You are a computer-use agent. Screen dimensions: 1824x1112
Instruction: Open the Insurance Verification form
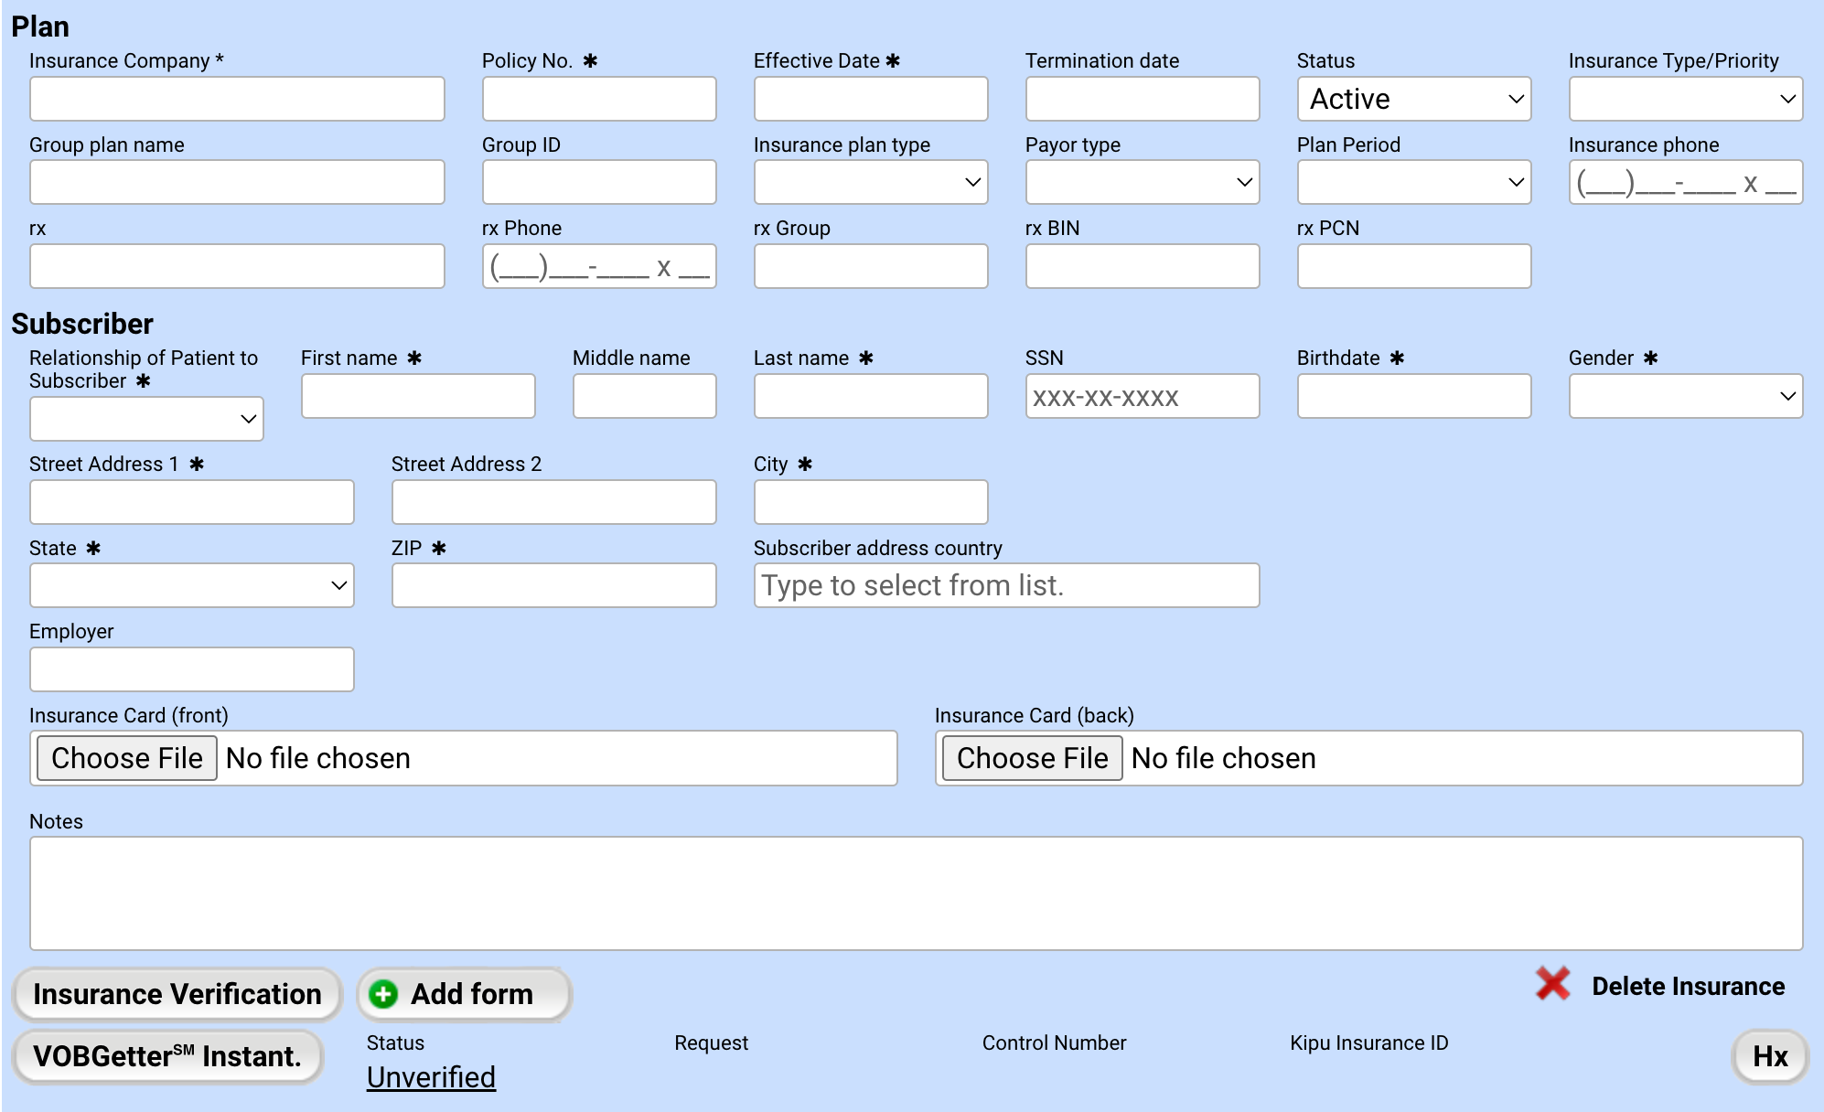pyautogui.click(x=177, y=994)
